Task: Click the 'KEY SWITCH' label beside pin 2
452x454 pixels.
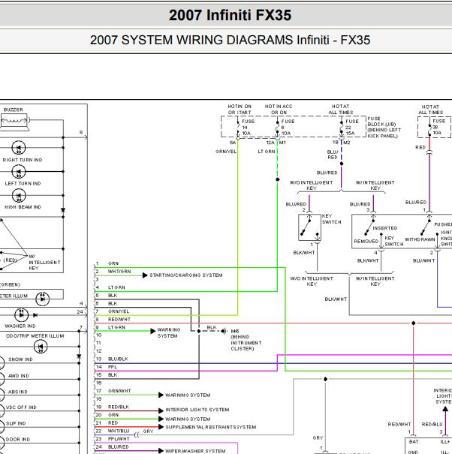Action: point(331,219)
